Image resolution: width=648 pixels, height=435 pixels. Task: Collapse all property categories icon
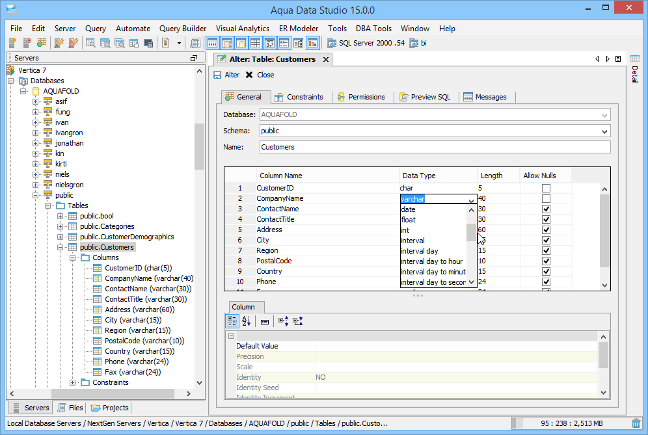297,321
